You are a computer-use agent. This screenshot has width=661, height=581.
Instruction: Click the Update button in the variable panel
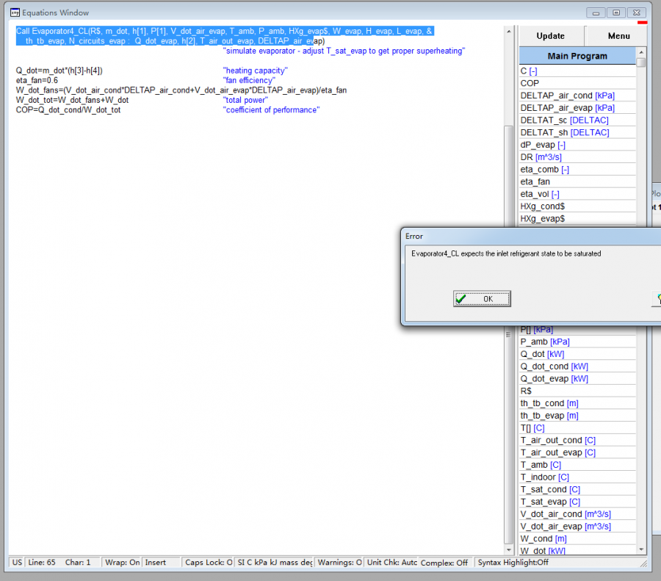551,36
